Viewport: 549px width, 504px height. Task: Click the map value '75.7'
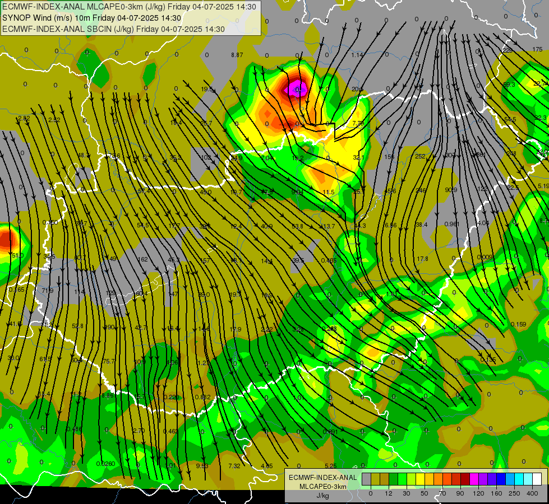(x=109, y=361)
